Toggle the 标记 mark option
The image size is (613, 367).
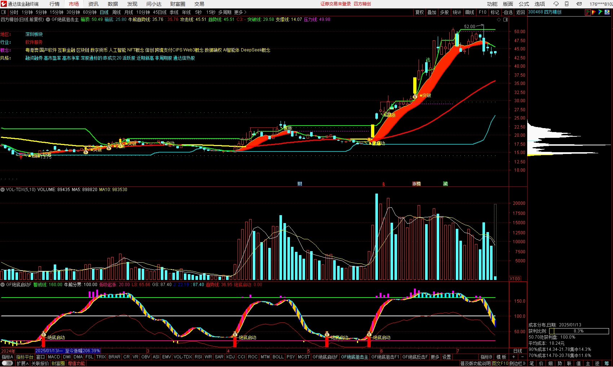(495, 12)
